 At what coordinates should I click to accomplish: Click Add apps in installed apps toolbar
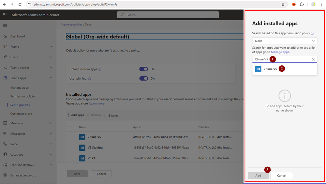pyautogui.click(x=75, y=115)
